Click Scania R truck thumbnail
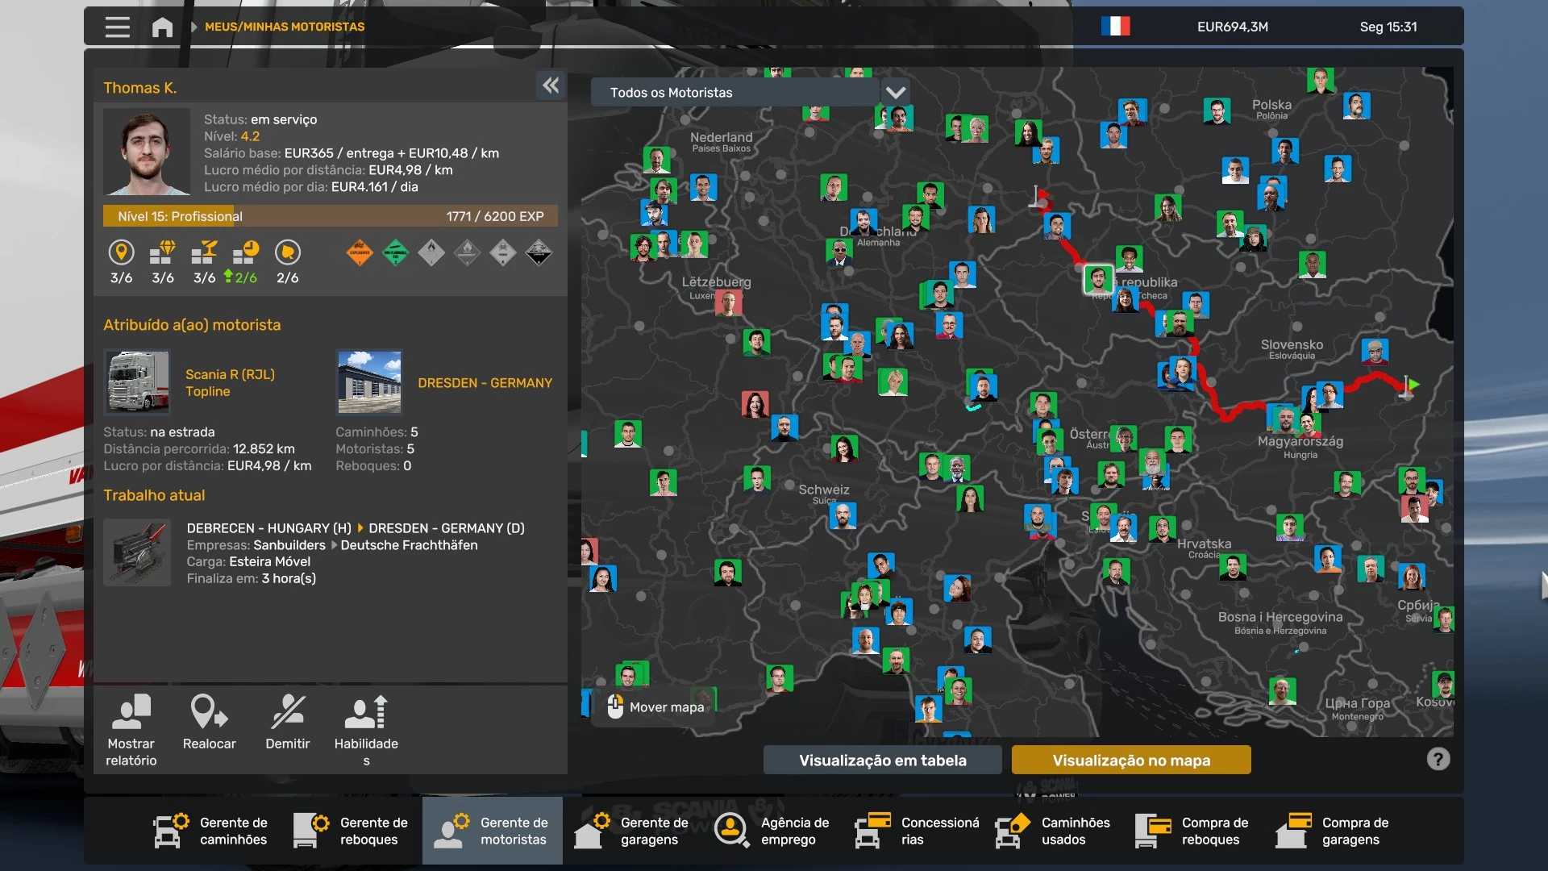 pos(138,382)
